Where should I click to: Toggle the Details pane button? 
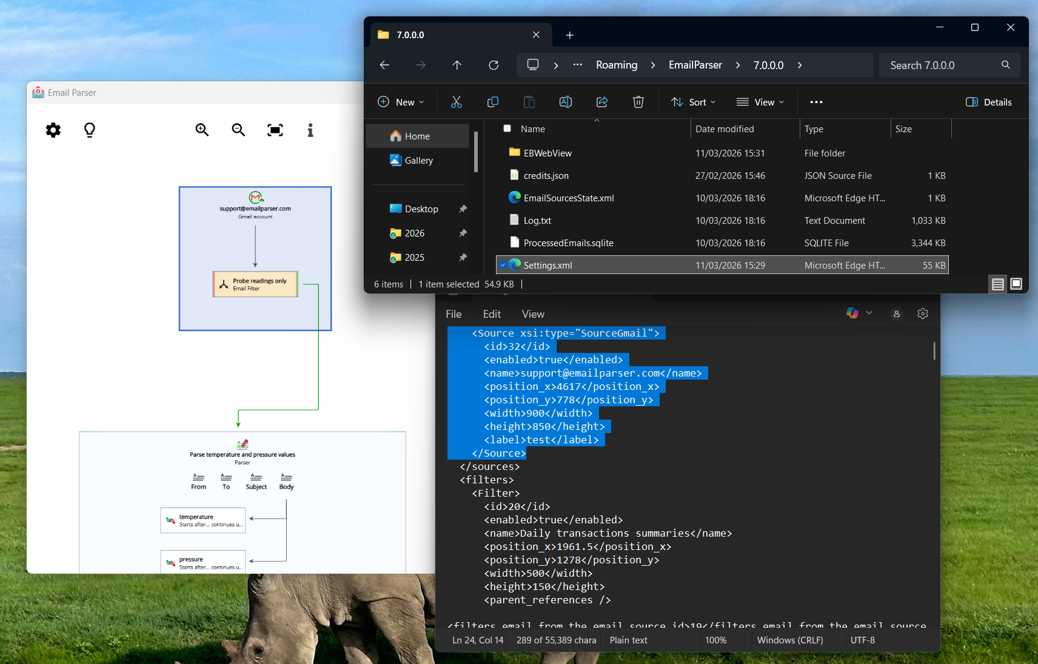click(x=988, y=102)
